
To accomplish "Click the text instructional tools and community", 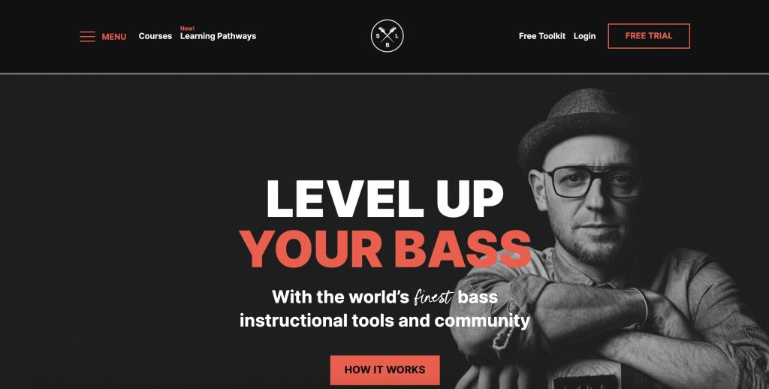I will (x=385, y=321).
